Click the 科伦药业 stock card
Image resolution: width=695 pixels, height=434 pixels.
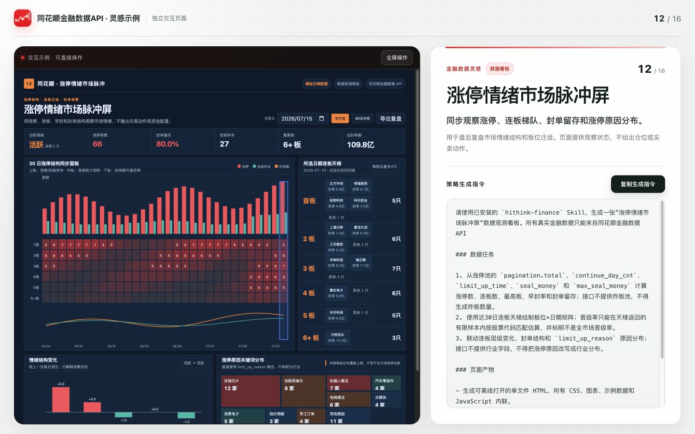361,203
